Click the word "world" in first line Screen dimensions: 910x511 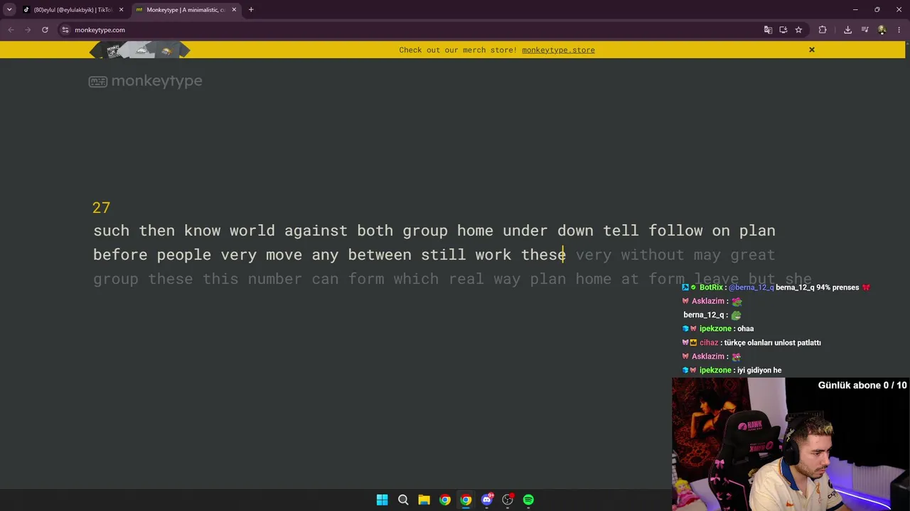click(252, 231)
